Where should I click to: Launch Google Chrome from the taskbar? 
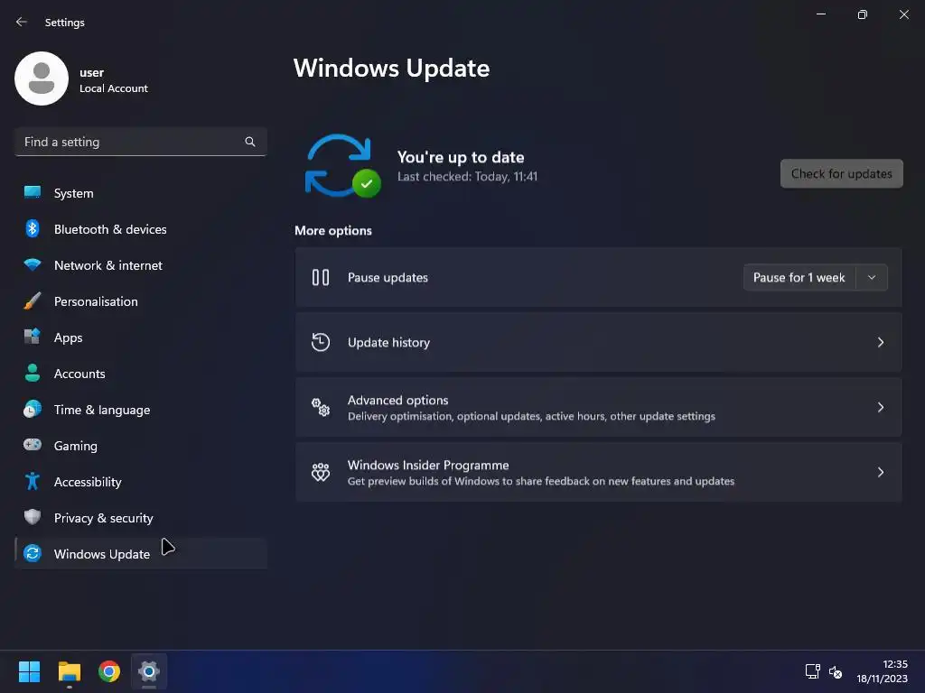click(109, 670)
